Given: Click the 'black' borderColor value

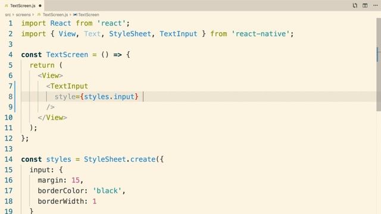Looking at the screenshot, I should pos(107,191).
